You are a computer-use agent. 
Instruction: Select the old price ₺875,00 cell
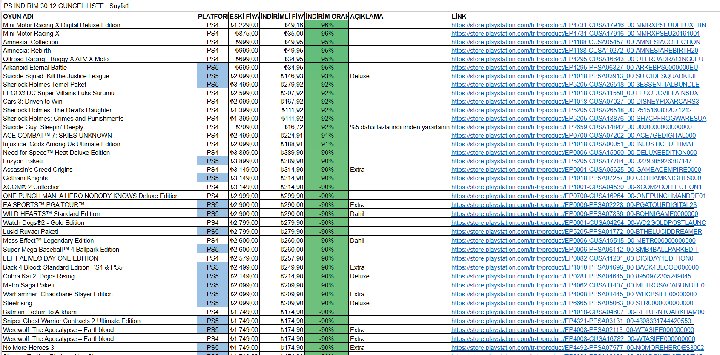click(244, 34)
